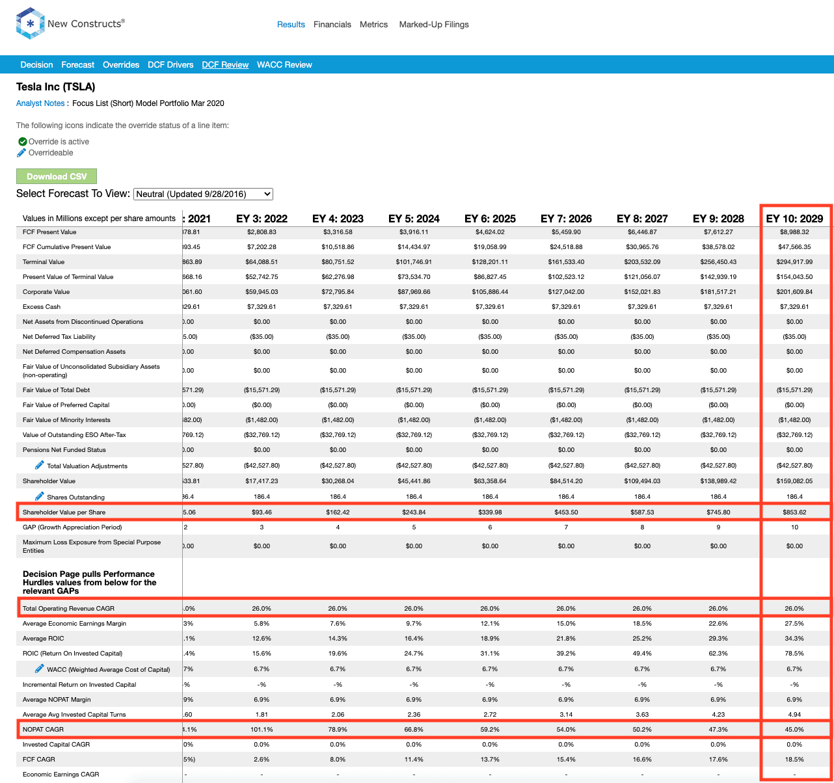Open the Marked-Up Filings tab
Viewport: 834px width, 783px height.
[x=434, y=25]
